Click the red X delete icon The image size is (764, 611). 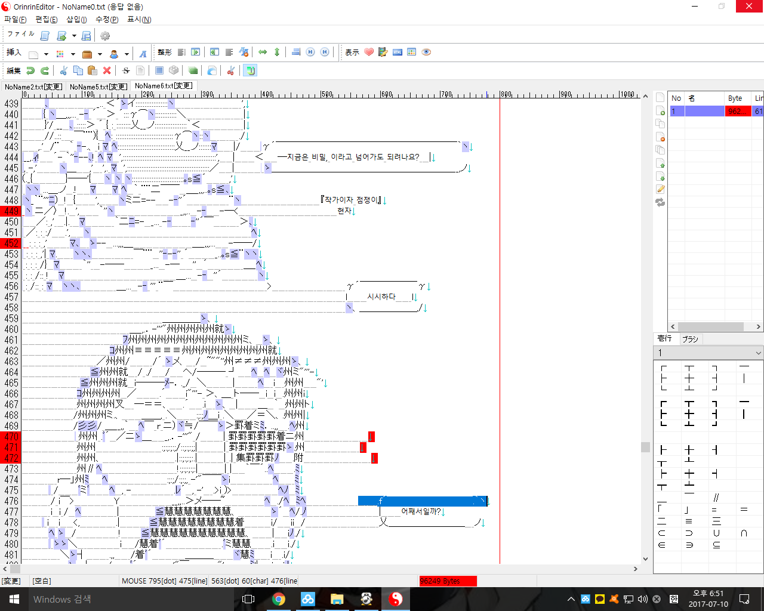(x=107, y=70)
